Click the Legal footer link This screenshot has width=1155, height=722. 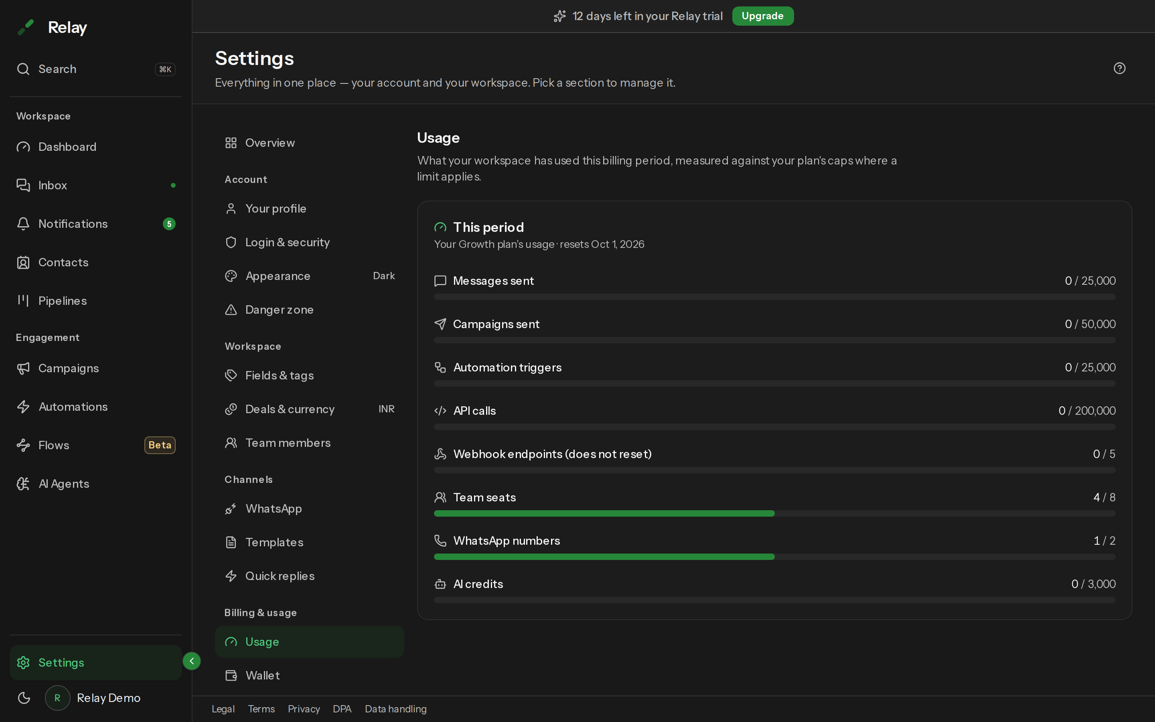point(223,709)
